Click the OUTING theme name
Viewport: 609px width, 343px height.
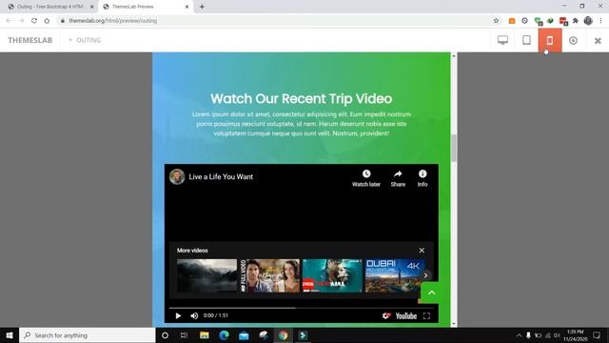[x=88, y=40]
